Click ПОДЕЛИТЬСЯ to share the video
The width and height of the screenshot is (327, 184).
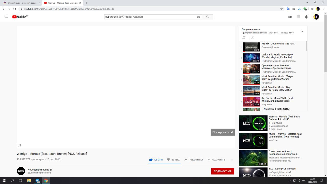[x=194, y=160]
